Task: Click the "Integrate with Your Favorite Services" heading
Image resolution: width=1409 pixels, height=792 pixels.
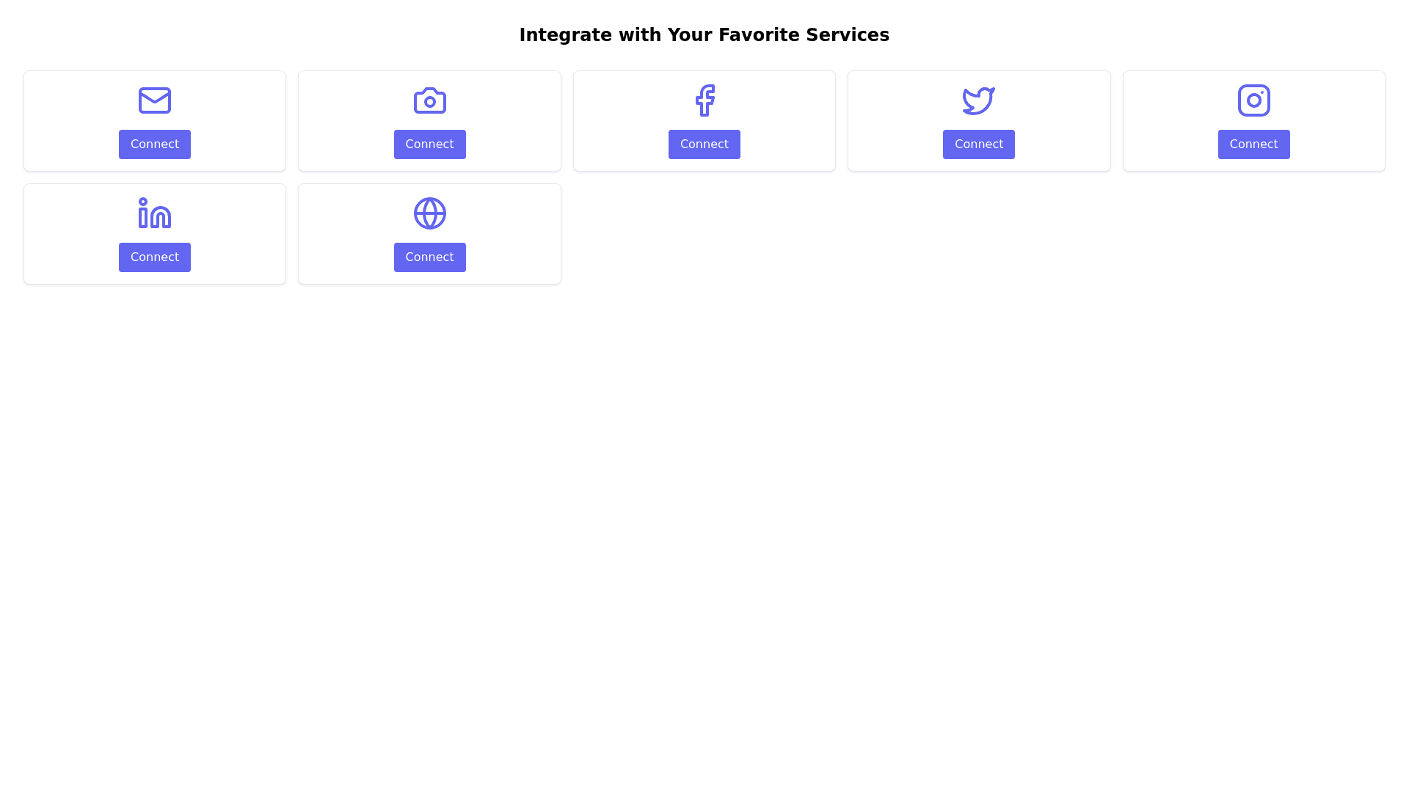Action: 704,34
